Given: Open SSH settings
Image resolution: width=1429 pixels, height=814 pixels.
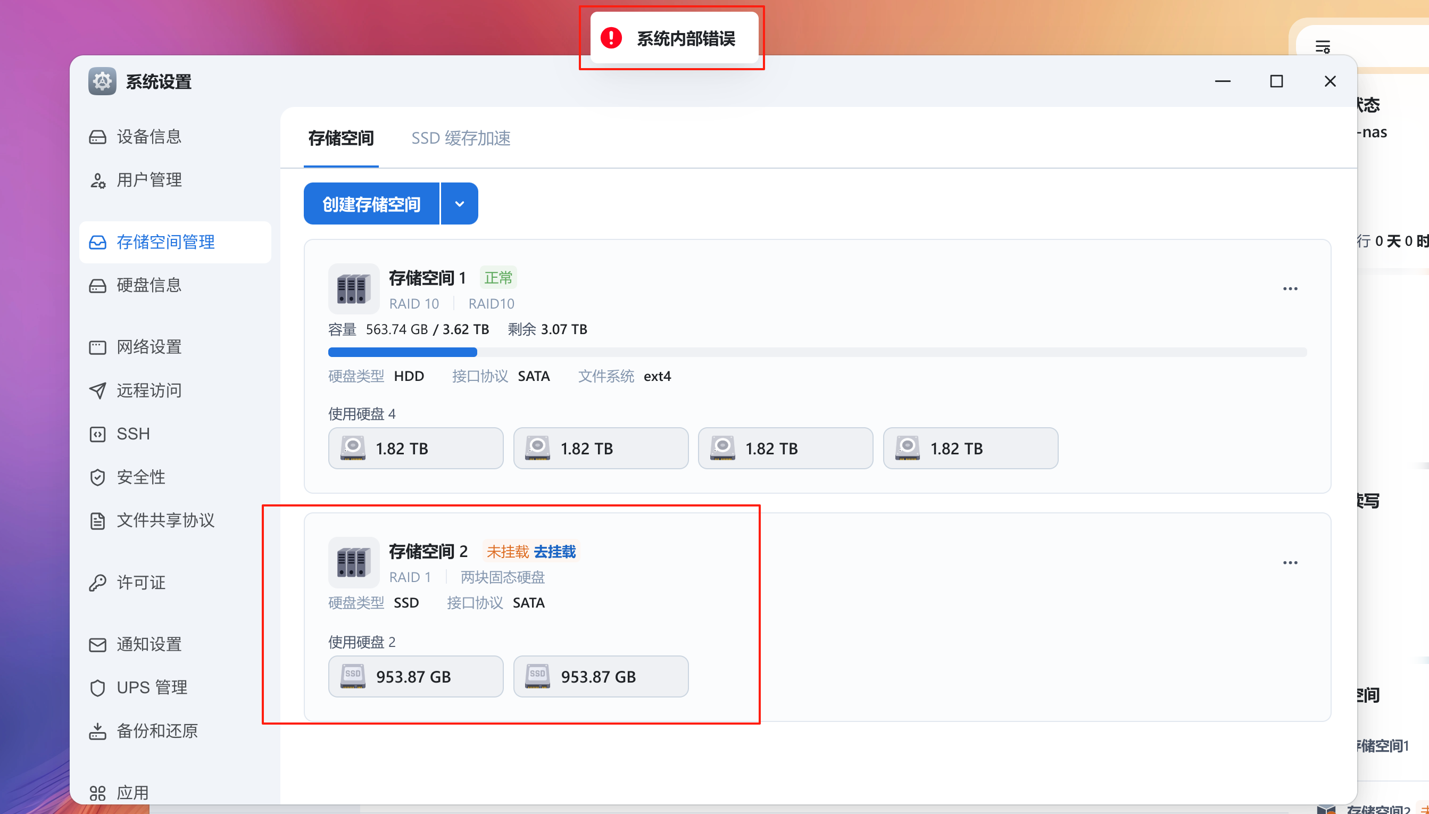Looking at the screenshot, I should point(133,434).
